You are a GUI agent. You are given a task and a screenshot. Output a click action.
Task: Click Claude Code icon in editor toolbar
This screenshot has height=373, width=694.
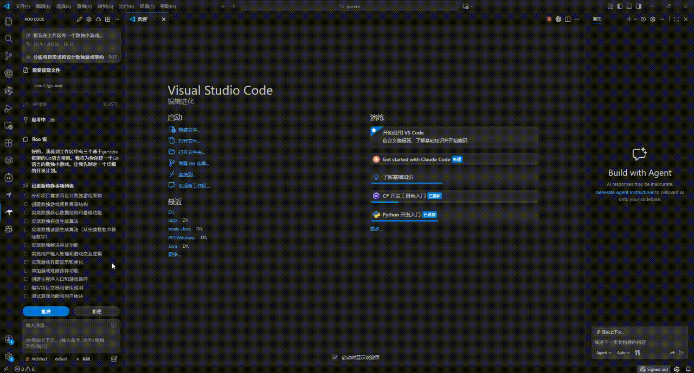[x=549, y=19]
